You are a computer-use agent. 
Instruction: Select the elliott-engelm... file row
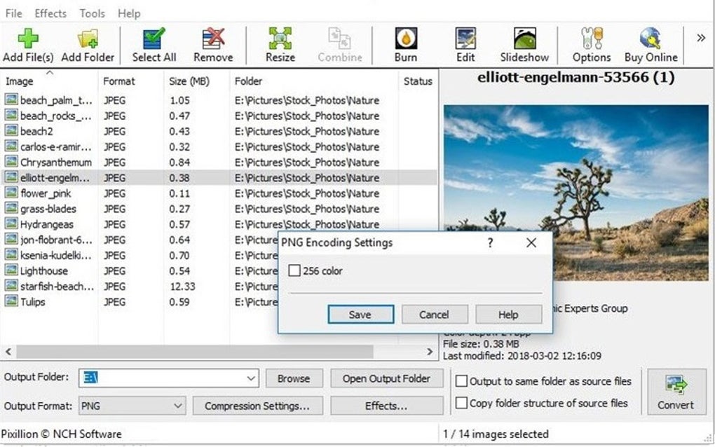click(219, 178)
